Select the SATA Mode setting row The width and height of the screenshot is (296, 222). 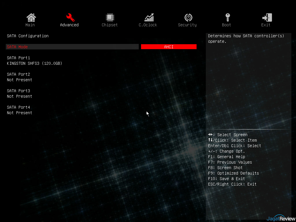72,47
